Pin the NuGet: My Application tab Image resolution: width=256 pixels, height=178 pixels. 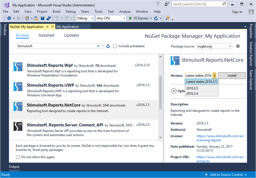(x=47, y=26)
